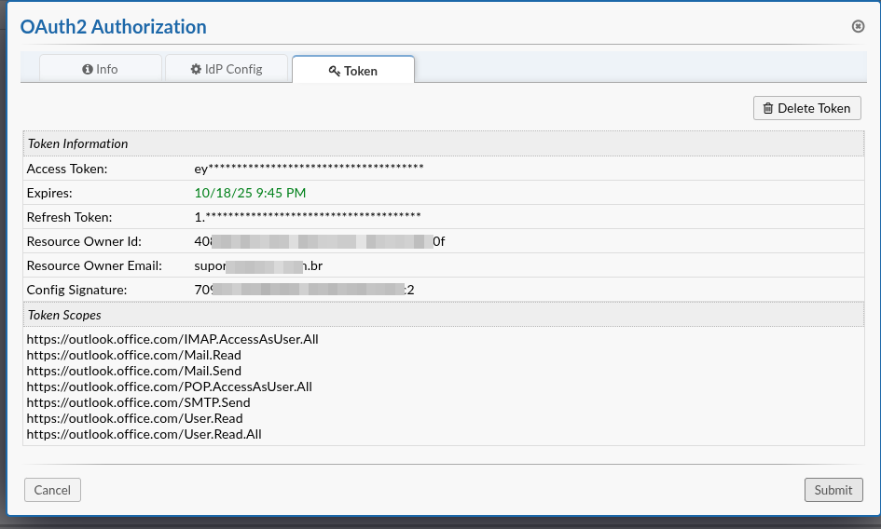
Task: Click the green Expires date value
Action: click(x=250, y=193)
